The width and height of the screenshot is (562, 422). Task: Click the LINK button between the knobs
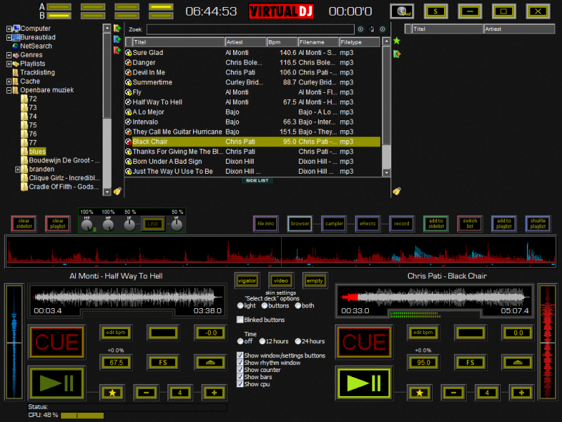click(153, 224)
